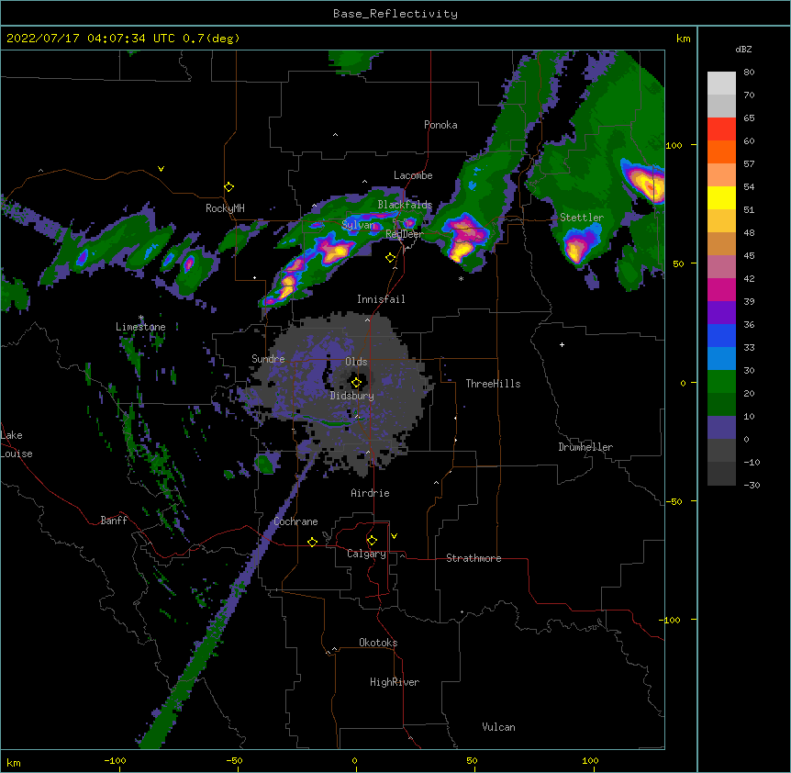Click the HighRiver label
The height and width of the screenshot is (773, 791).
pyautogui.click(x=395, y=682)
